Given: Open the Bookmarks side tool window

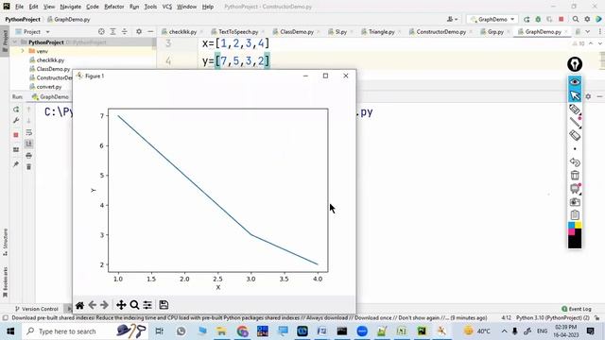Looking at the screenshot, I should click(x=5, y=282).
